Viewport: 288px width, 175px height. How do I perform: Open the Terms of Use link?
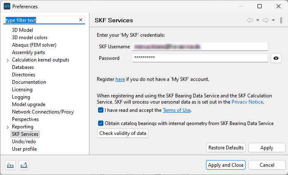coord(176,110)
